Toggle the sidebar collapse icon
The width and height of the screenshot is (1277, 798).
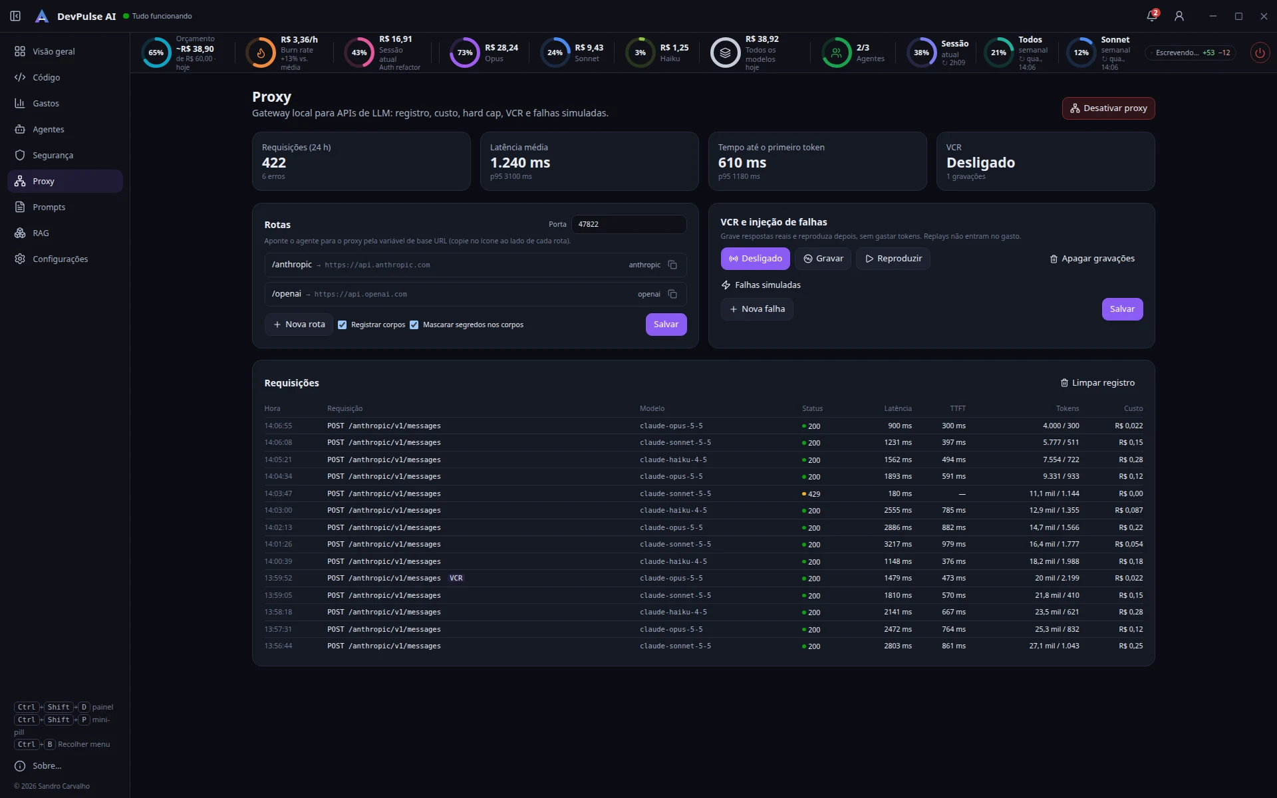[x=15, y=16]
